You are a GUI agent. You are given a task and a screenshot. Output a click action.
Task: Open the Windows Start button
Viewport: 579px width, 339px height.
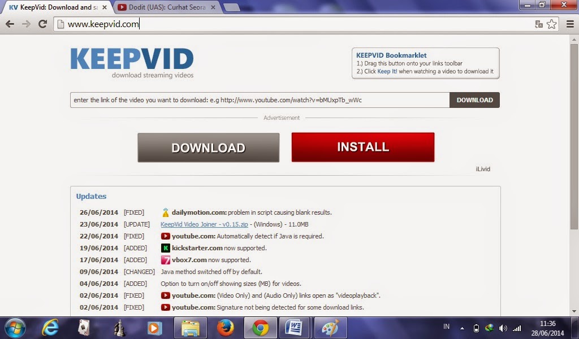15,328
